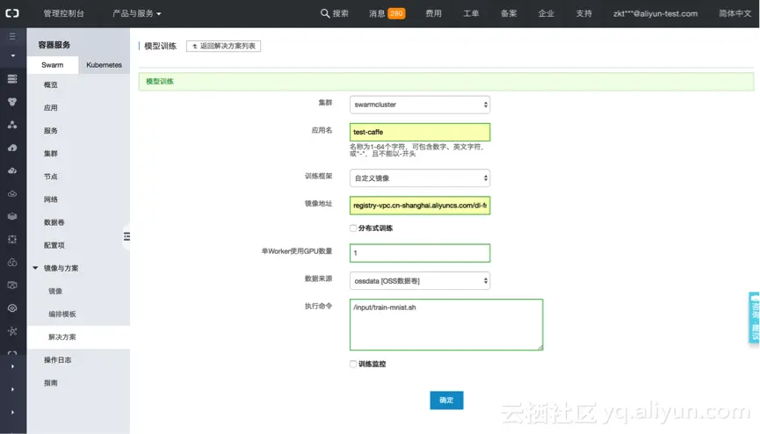Image resolution: width=760 pixels, height=434 pixels.
Task: Open 镜像 under 镜像与方案
Action: tap(55, 291)
